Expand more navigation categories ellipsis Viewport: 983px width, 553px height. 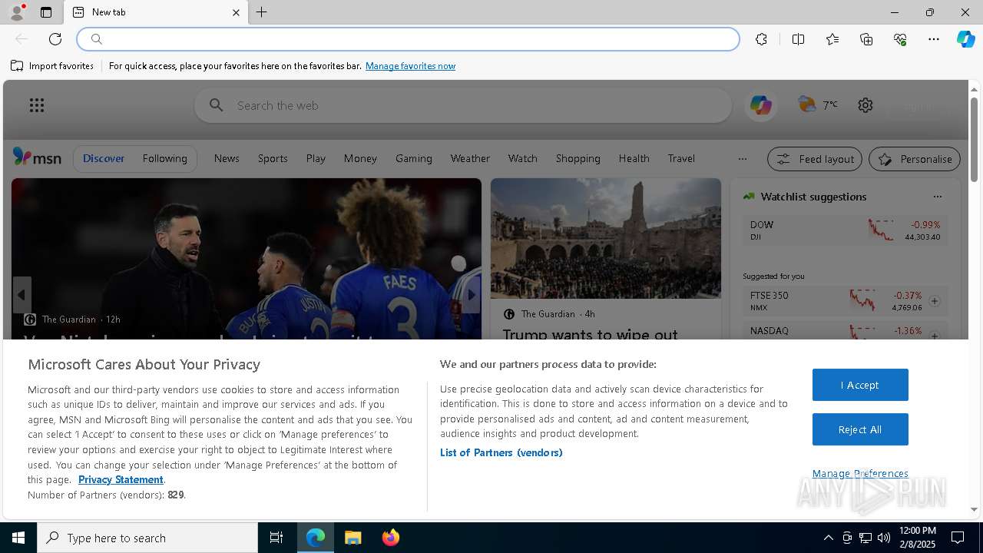(742, 159)
